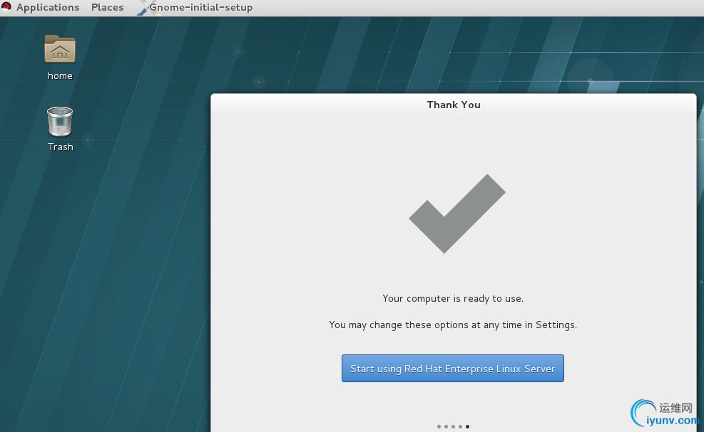Click the 'Your computer is ready to use.' text
Screen dimensions: 704x432
[453, 298]
